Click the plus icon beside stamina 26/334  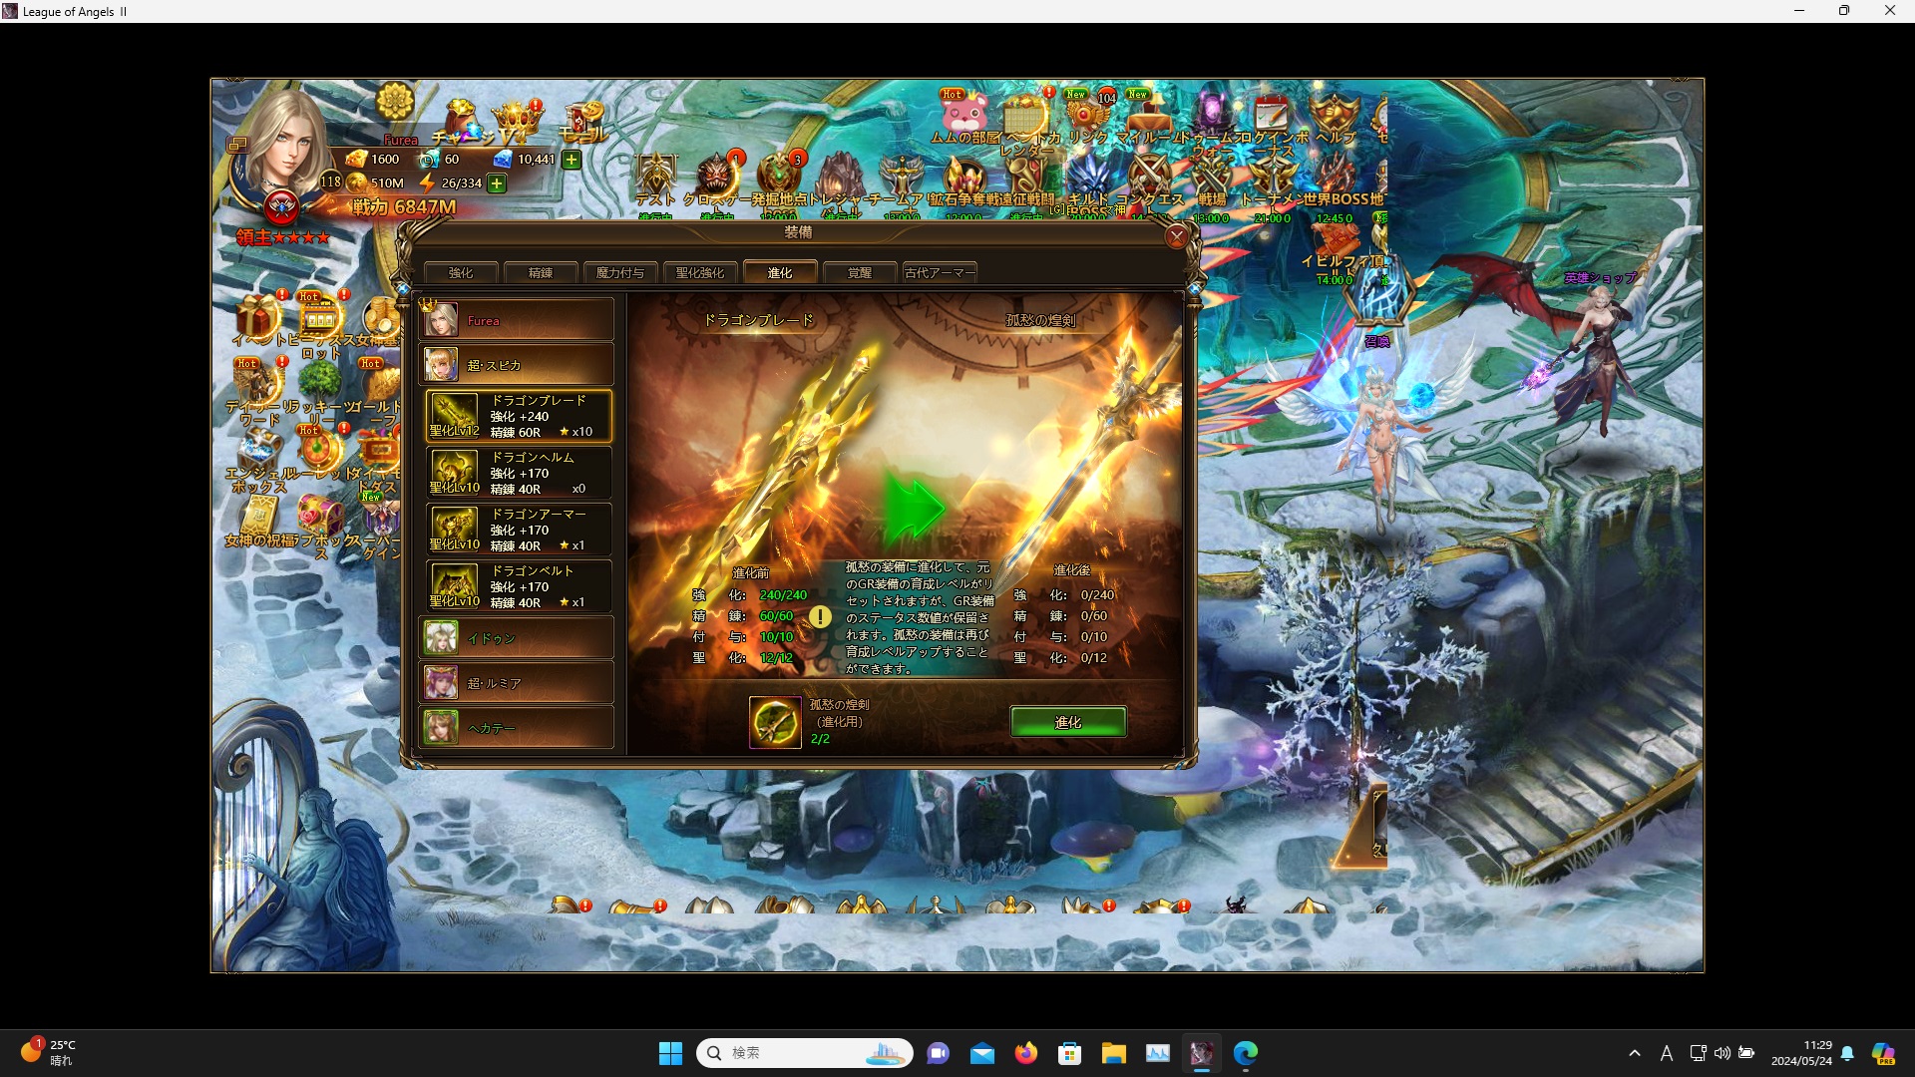(x=497, y=183)
